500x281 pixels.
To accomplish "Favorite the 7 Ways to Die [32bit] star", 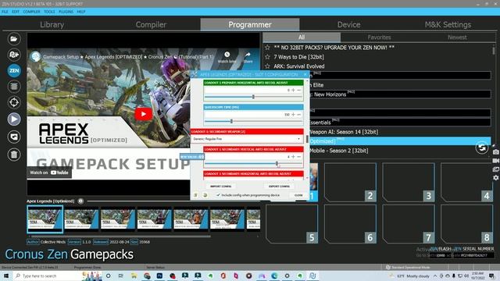I will 267,57.
